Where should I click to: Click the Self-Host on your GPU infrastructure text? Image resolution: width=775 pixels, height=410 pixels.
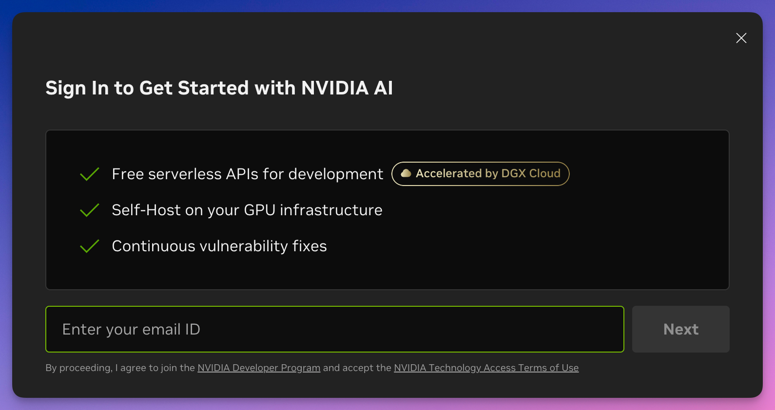[247, 210]
